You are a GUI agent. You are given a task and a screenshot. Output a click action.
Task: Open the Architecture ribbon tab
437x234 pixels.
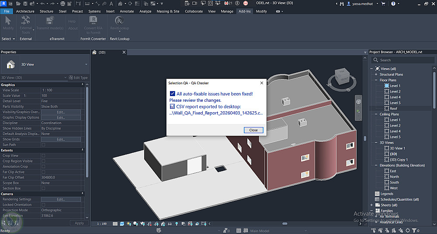click(x=25, y=11)
